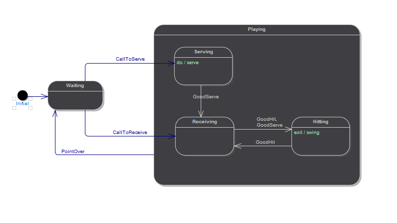Click the 'exit / swing' action text

point(306,133)
